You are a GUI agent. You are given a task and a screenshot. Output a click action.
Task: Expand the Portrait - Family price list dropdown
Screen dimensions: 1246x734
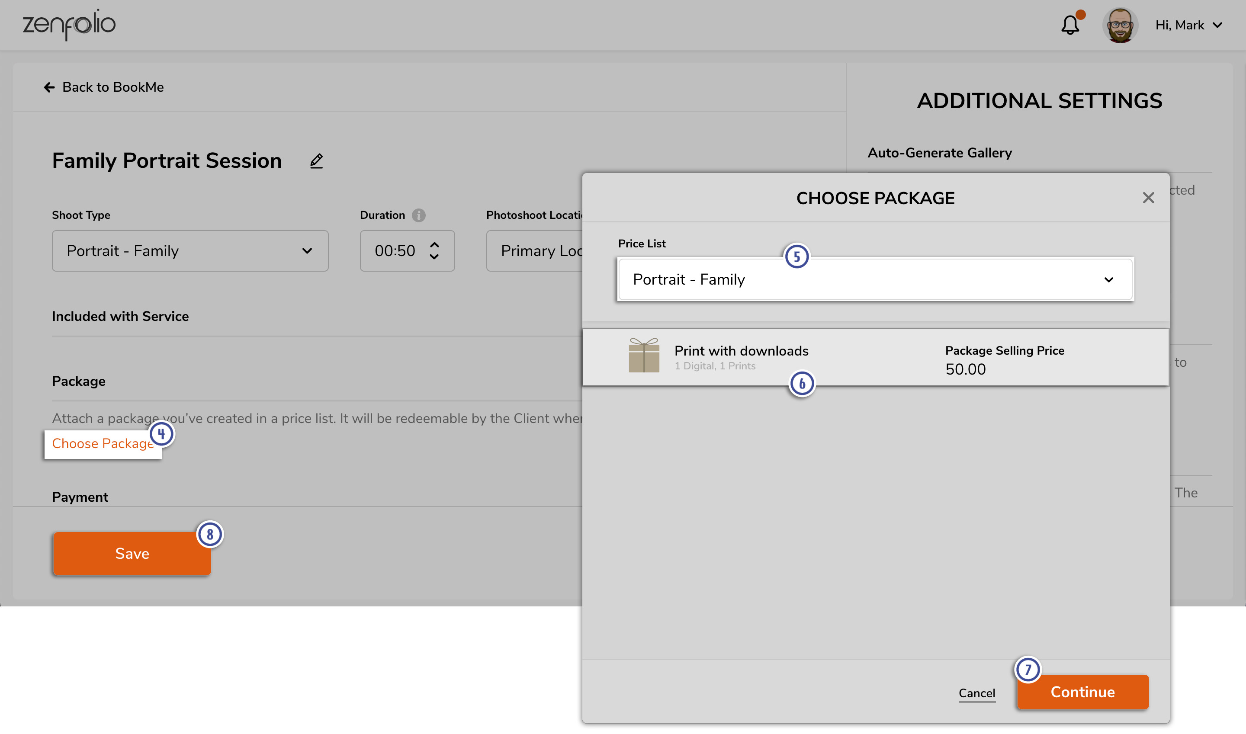pos(874,279)
